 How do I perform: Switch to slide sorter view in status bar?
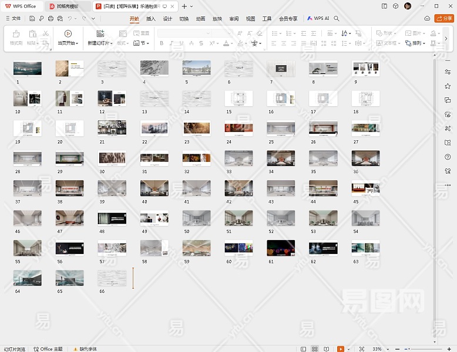point(315,348)
